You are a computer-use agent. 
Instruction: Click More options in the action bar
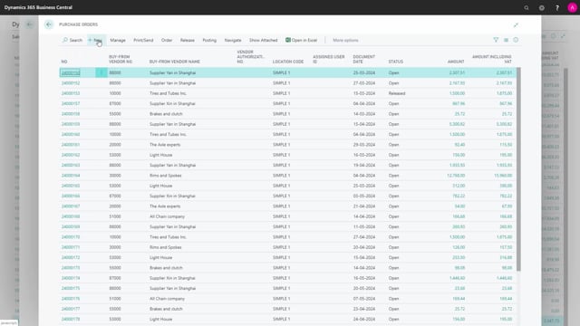click(x=345, y=40)
